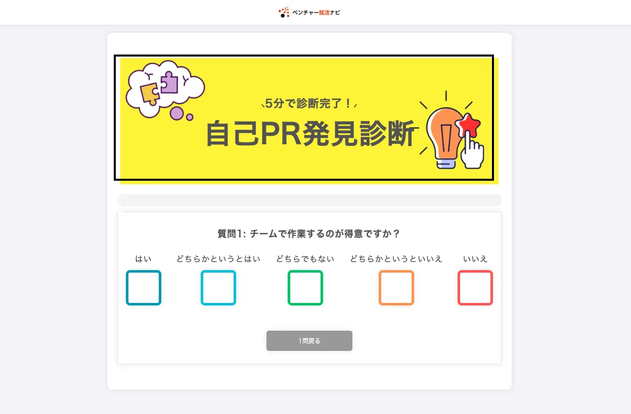
Task: Click the はい label text
Action: click(144, 259)
